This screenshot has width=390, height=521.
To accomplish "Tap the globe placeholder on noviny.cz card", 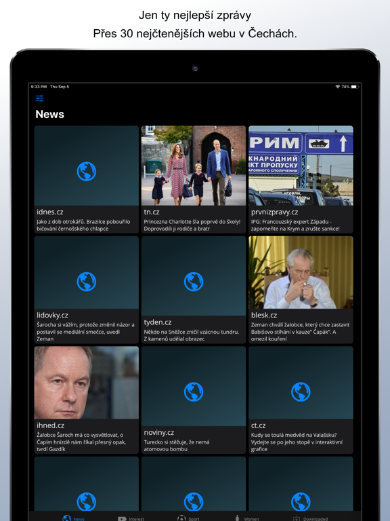I will [194, 392].
